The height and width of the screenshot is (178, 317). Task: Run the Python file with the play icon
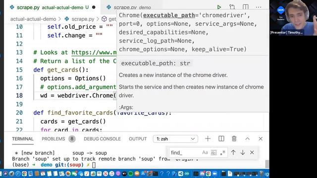219,7
